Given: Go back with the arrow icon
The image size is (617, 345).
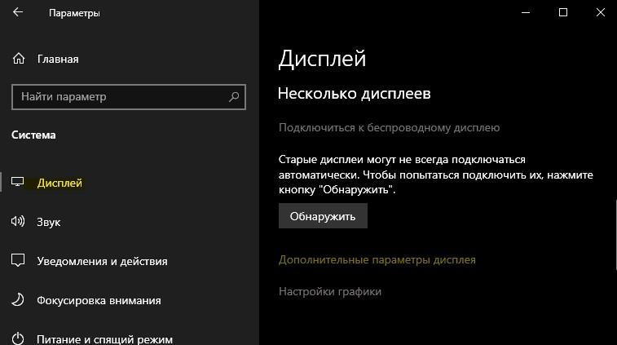Looking at the screenshot, I should click(18, 12).
